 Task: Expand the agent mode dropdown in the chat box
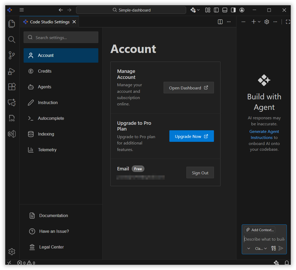[248, 248]
